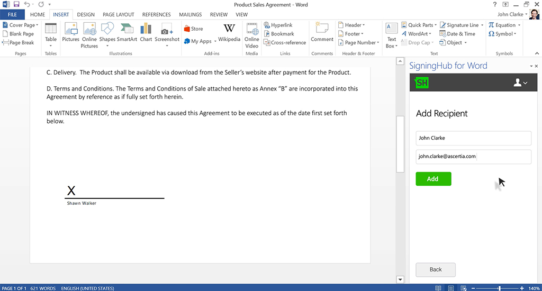
Task: Collapse the ribbon with the chevron
Action: click(537, 53)
